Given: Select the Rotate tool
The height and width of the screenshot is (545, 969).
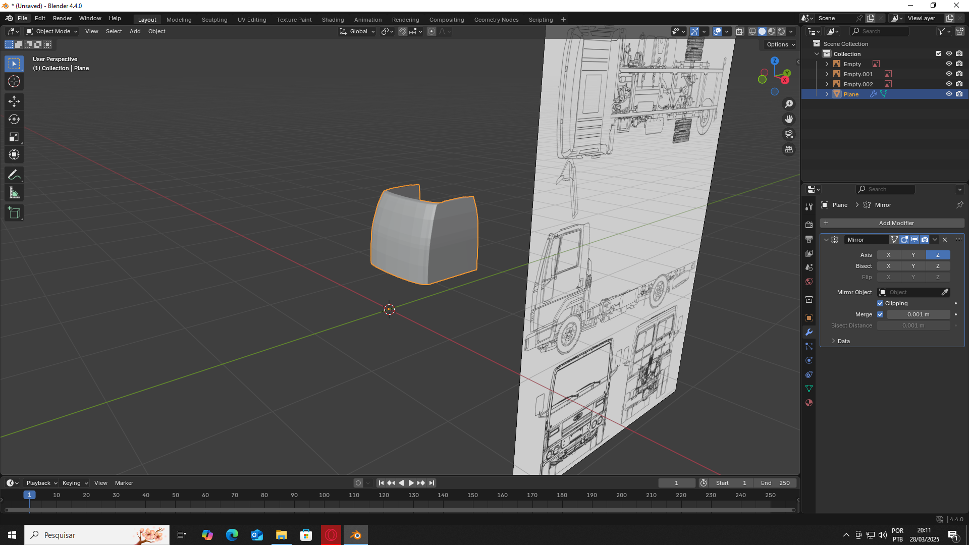Looking at the screenshot, I should 14,119.
